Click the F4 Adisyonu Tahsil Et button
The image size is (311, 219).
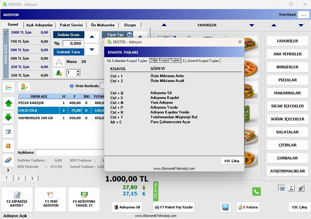(84, 200)
